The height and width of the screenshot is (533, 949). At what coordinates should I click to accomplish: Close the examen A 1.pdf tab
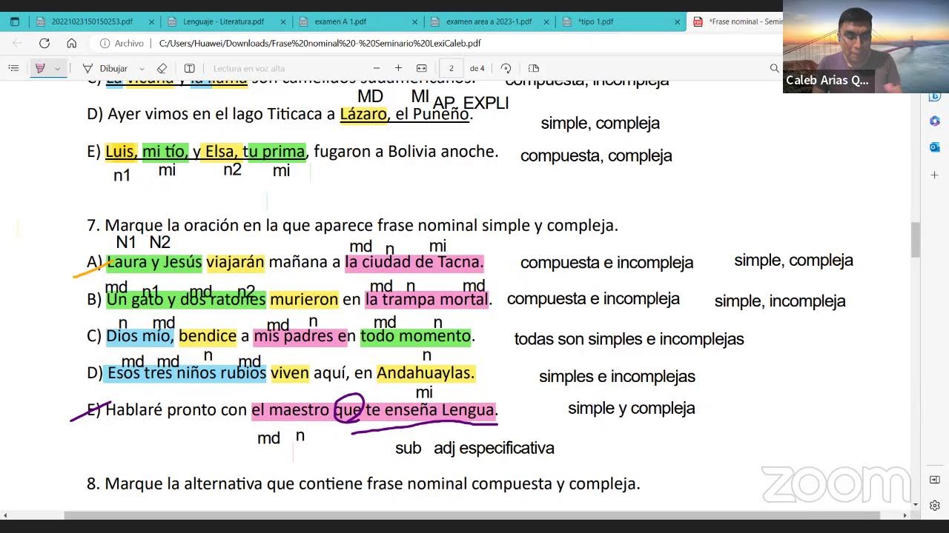click(x=414, y=21)
